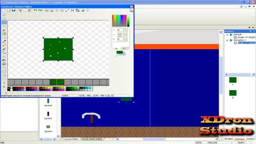The image size is (256, 144).
Task: Select Animation 1 in the Animator tree
Action: click(240, 40)
